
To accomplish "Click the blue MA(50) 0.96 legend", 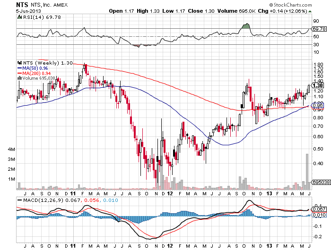I will point(33,68).
